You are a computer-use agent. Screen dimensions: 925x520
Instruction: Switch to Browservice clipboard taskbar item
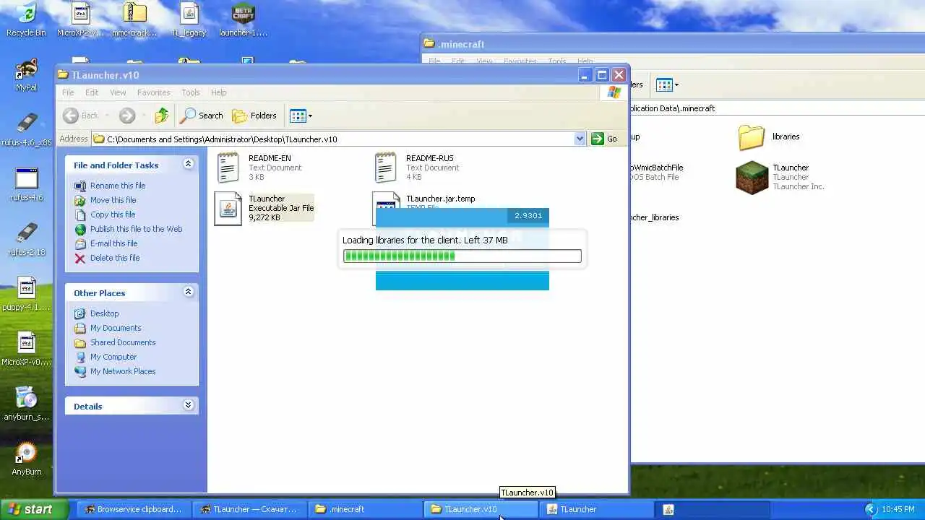coord(134,509)
